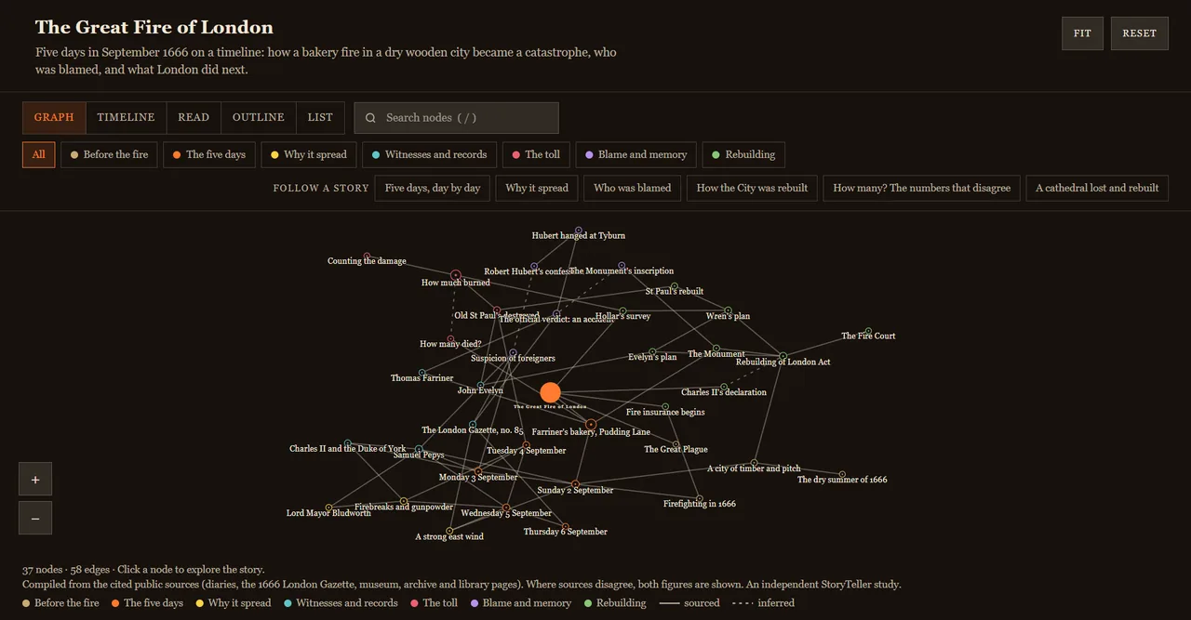Viewport: 1191px width, 620px height.
Task: Follow the Five days, day by day story
Action: tap(433, 188)
